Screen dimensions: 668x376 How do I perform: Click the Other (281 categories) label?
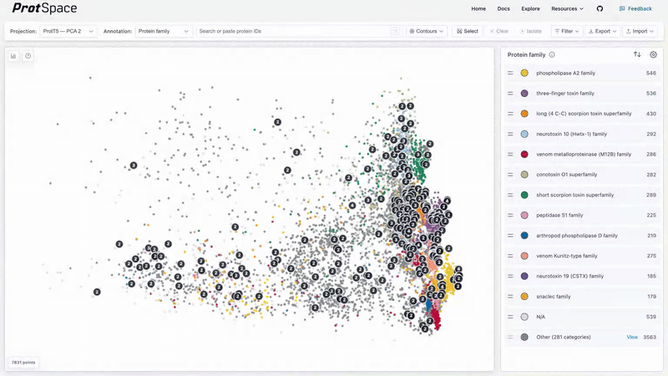coord(563,337)
